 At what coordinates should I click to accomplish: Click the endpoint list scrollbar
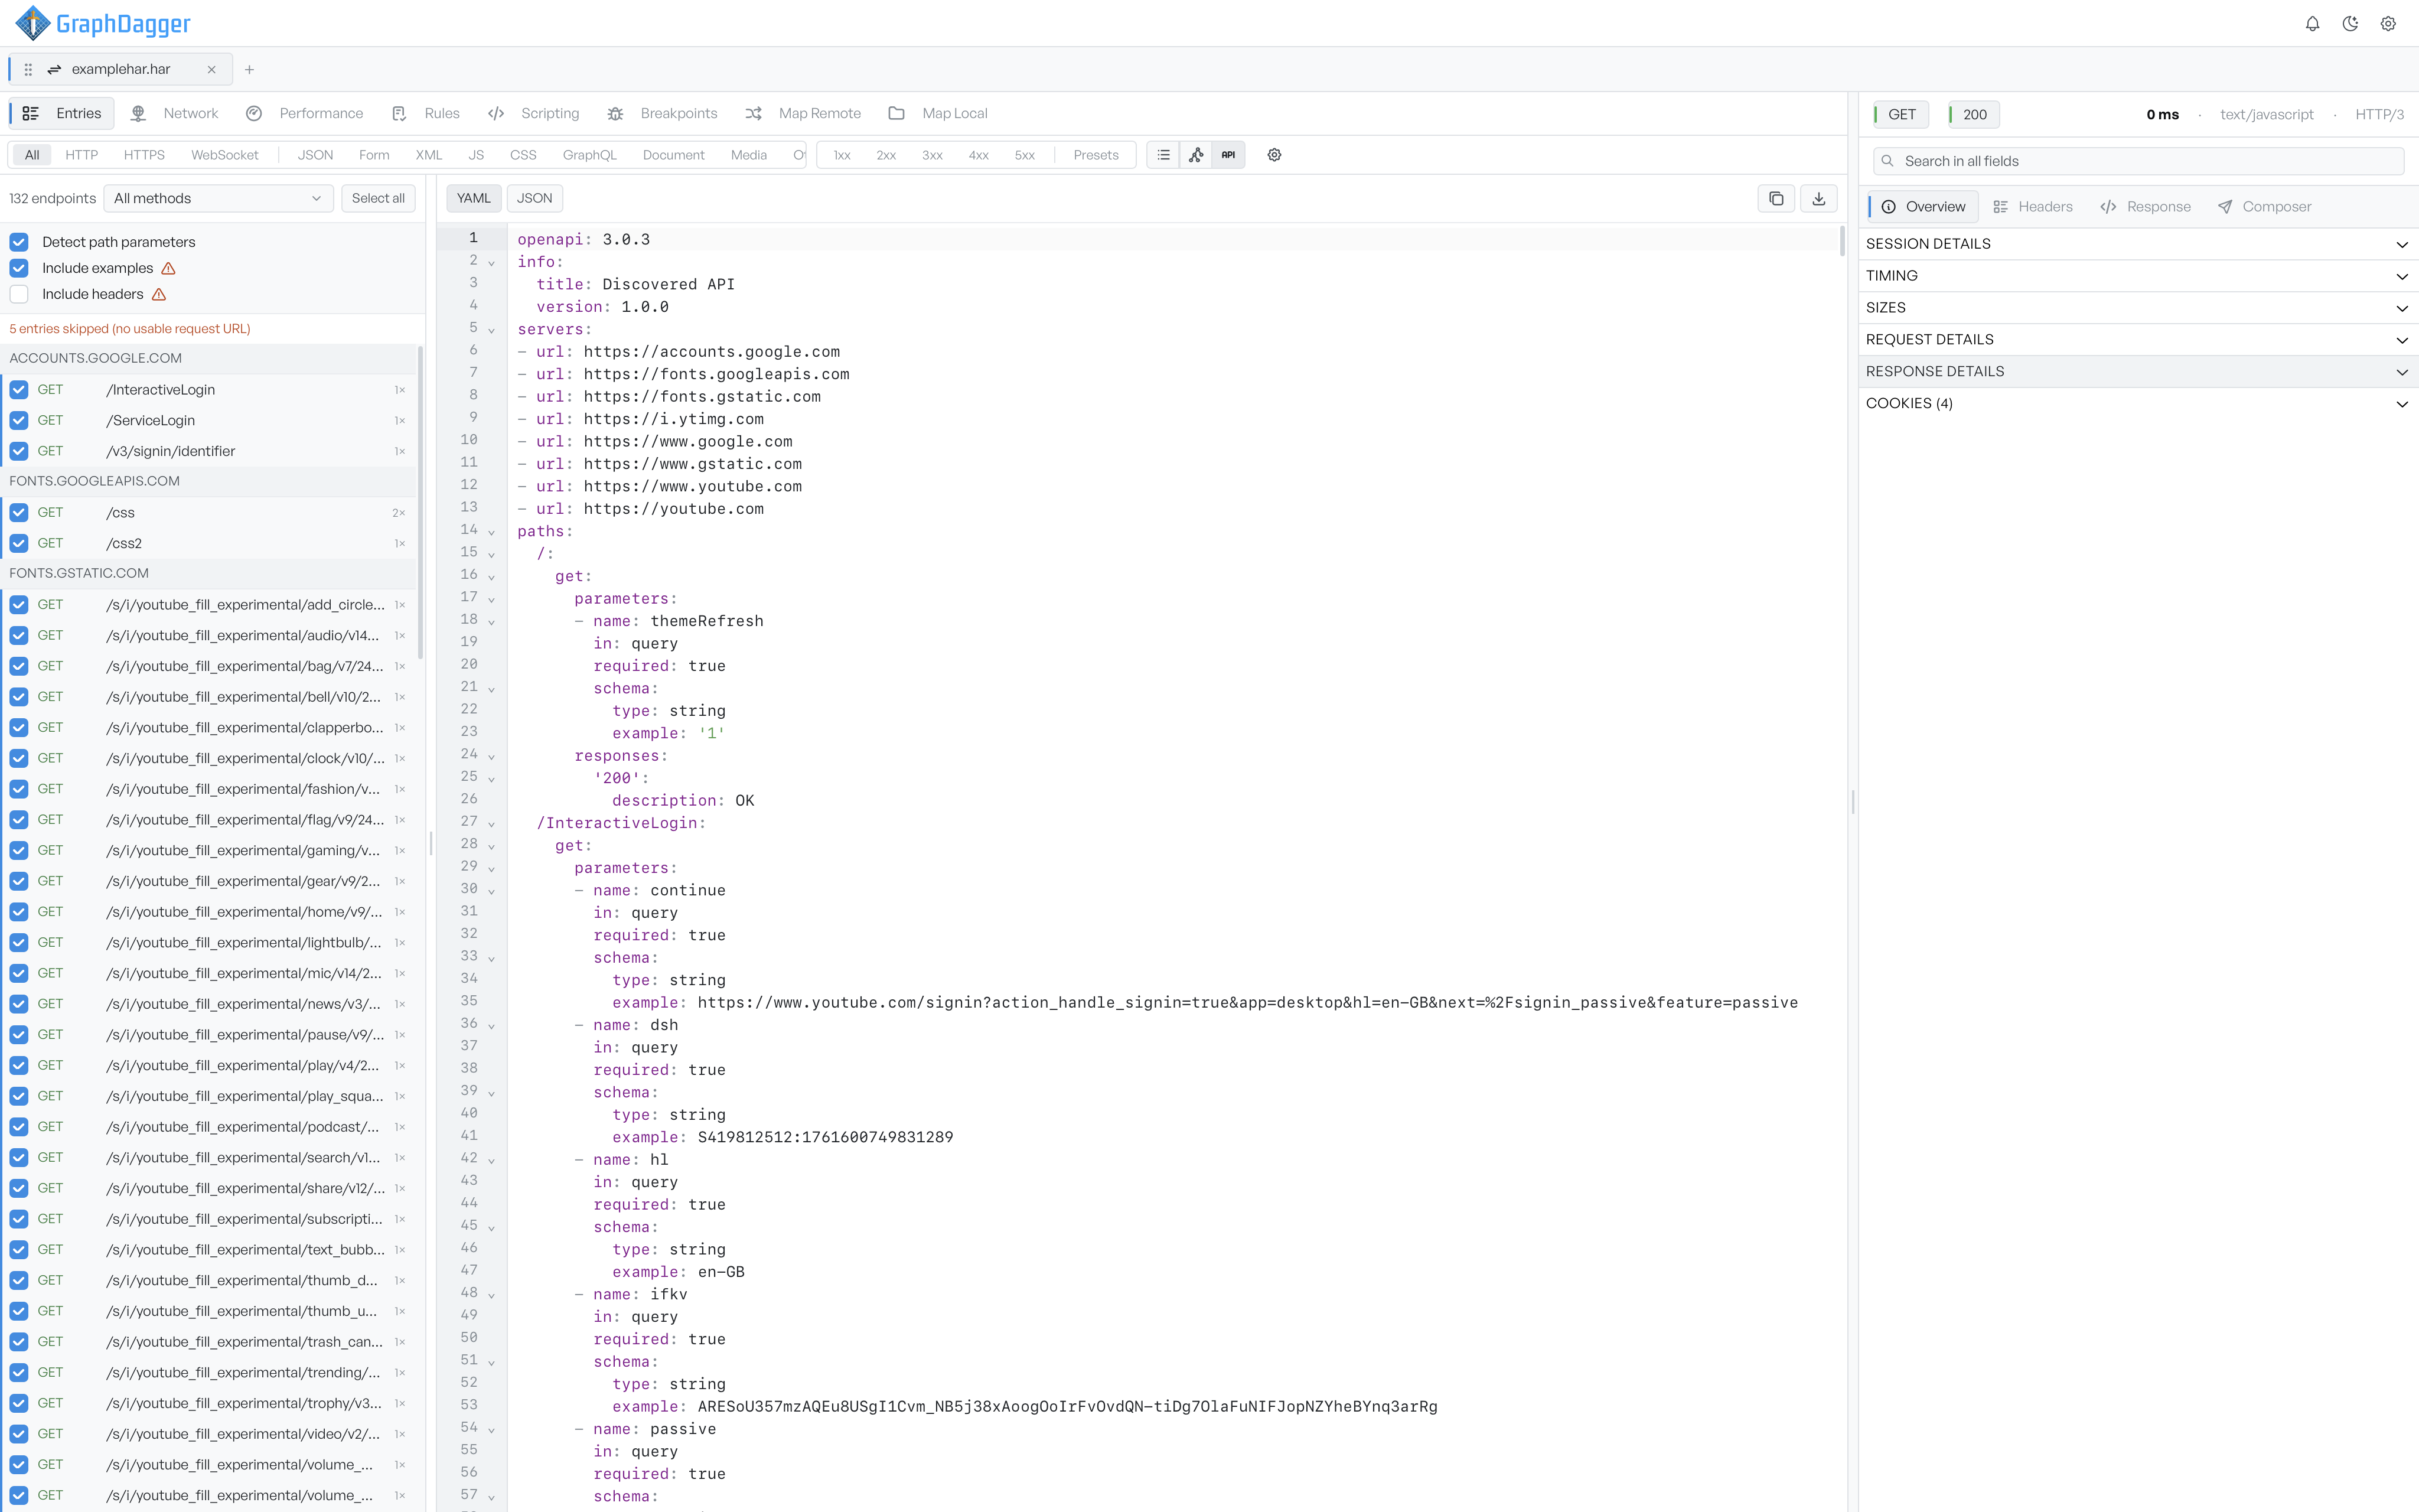click(421, 503)
